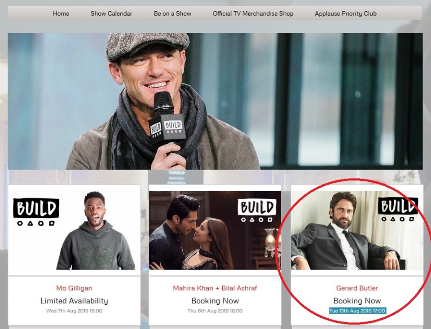The height and width of the screenshot is (329, 431).
Task: Open the Show Calendar menu item
Action: [111, 13]
